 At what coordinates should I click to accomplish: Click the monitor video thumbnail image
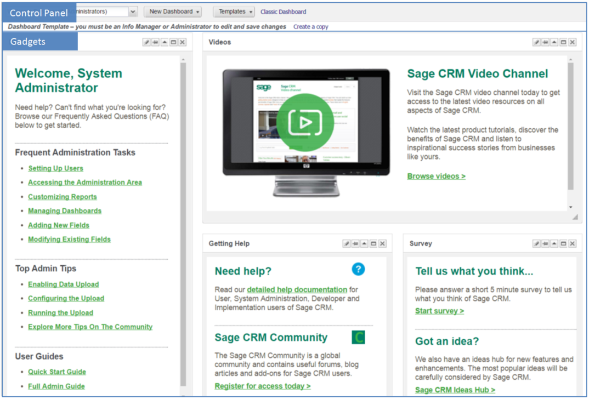(306, 133)
